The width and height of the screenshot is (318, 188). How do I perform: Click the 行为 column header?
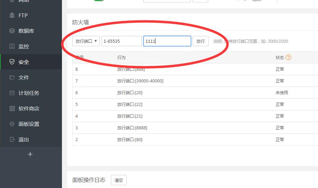click(x=121, y=58)
